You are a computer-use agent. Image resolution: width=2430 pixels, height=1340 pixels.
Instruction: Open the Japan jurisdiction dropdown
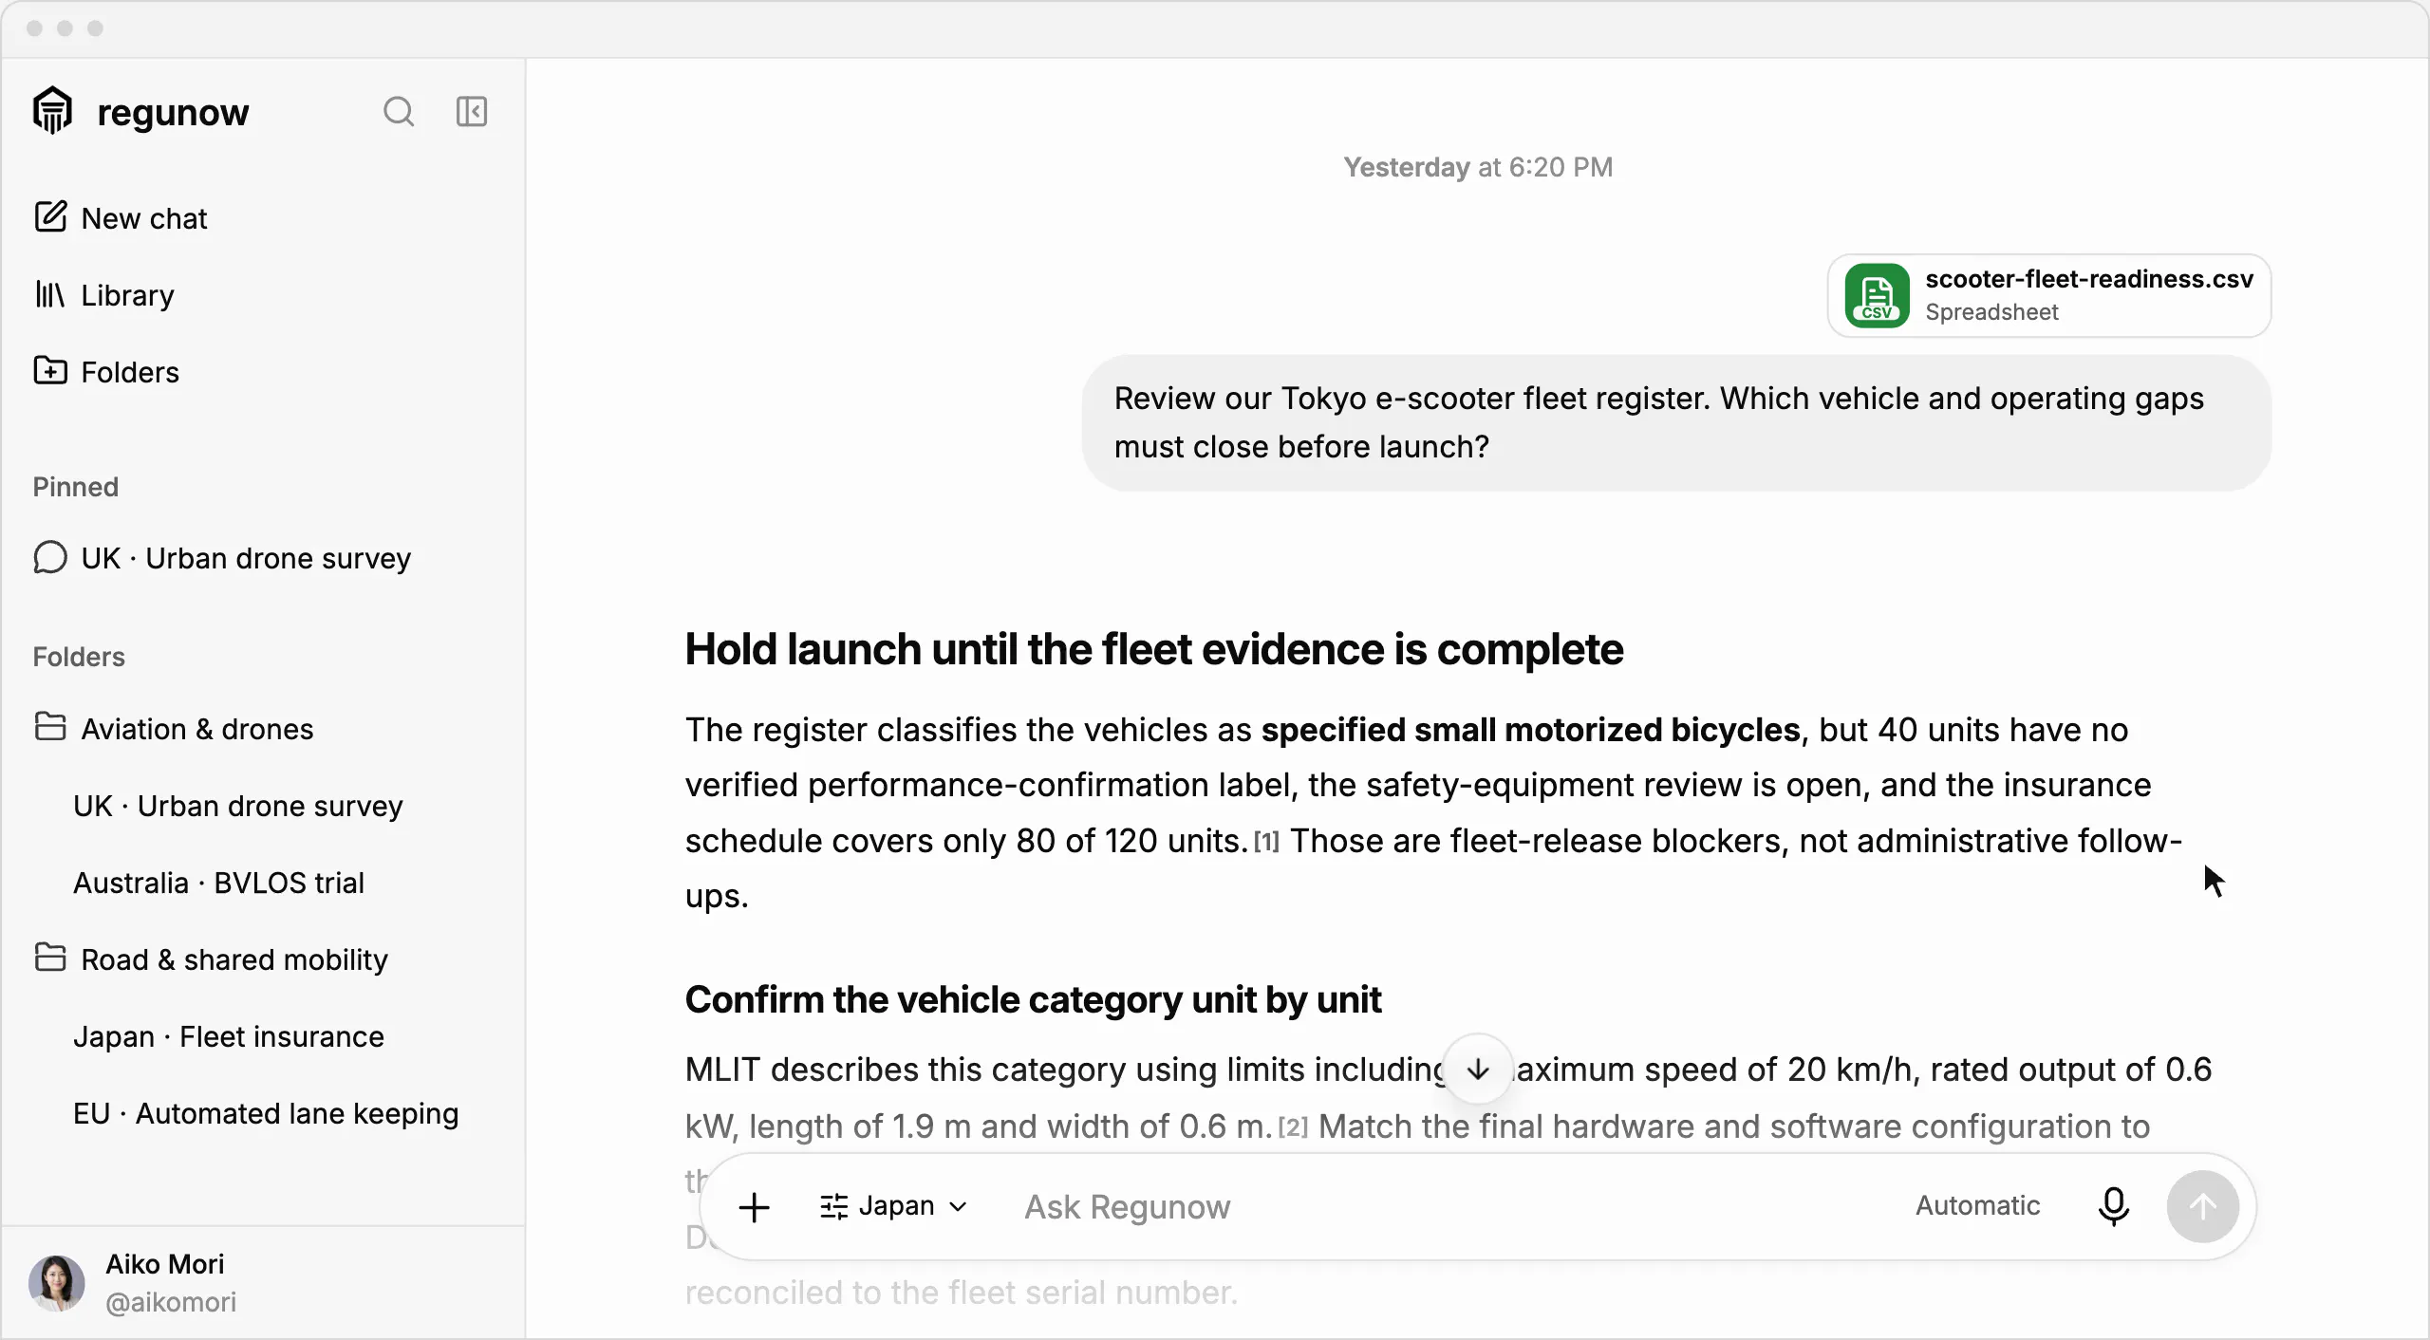[893, 1206]
